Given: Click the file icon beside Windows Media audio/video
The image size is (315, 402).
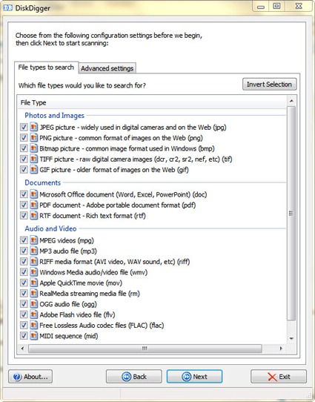Looking at the screenshot, I should pos(33,272).
